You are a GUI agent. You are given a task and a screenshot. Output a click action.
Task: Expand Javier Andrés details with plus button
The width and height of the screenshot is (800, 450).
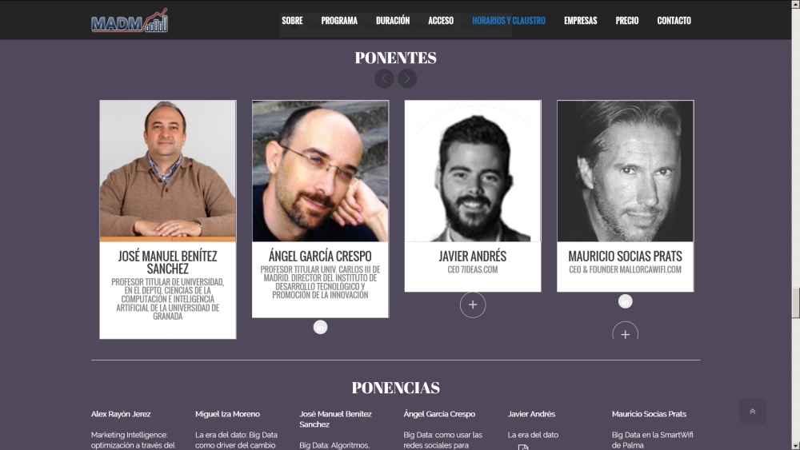click(x=473, y=305)
